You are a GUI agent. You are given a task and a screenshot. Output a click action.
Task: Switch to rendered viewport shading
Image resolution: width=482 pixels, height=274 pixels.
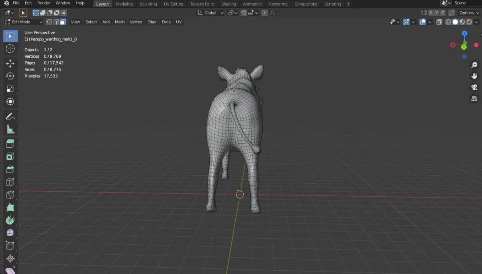coord(469,22)
